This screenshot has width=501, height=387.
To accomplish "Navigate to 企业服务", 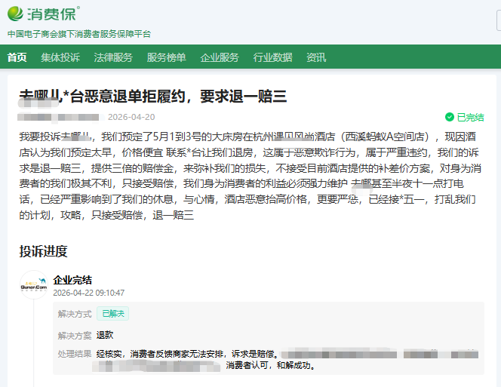I will pyautogui.click(x=220, y=57).
